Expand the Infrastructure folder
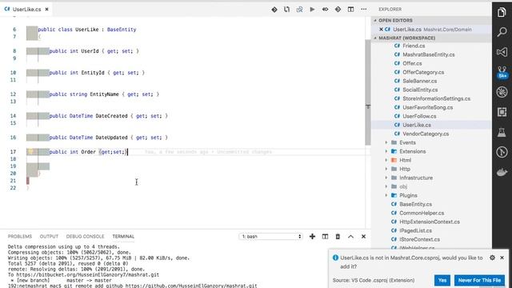 click(x=386, y=178)
